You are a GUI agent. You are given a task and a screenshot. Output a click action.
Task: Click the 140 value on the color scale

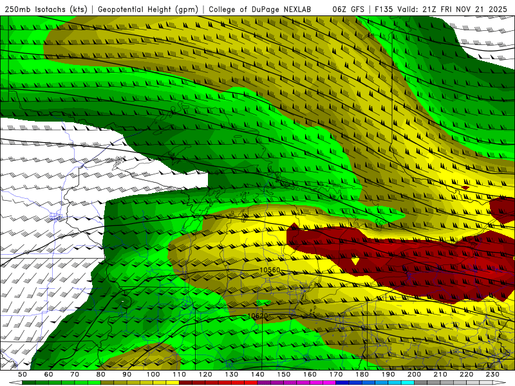pyautogui.click(x=257, y=374)
